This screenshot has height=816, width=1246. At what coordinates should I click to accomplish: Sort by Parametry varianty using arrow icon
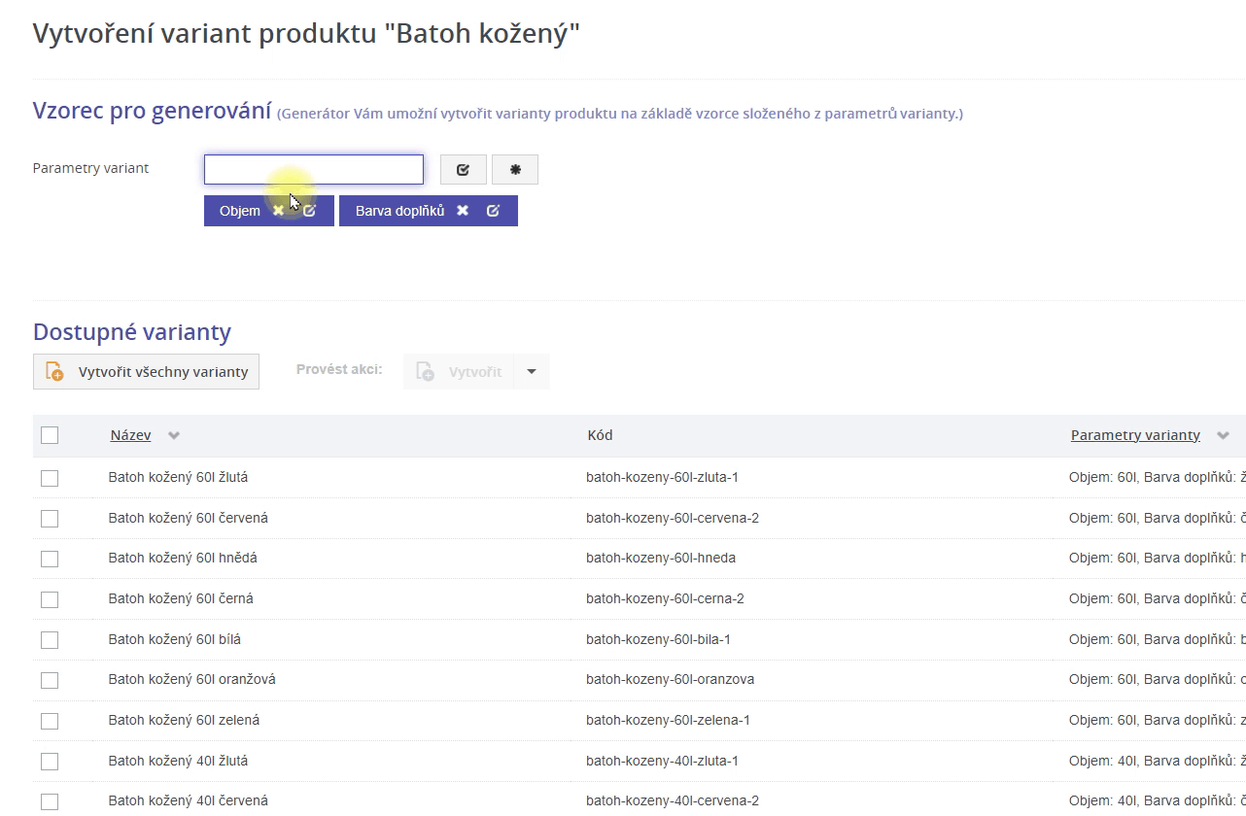[1223, 436]
